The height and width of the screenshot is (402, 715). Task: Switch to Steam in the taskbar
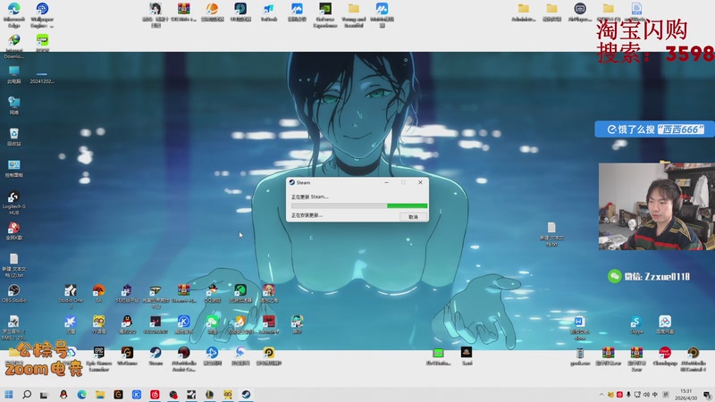(246, 394)
